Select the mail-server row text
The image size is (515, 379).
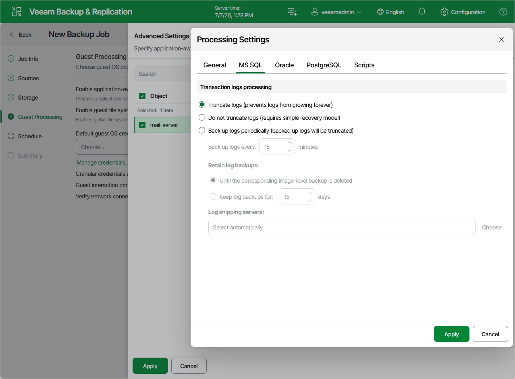[x=164, y=125]
